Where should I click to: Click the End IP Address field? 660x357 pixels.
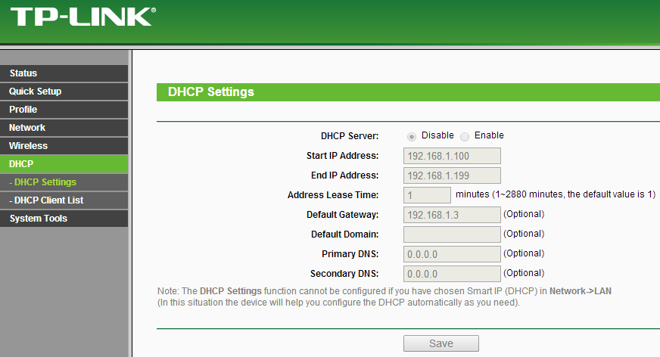pyautogui.click(x=452, y=175)
